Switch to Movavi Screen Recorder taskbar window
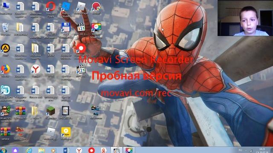Screen dimensions: 273x153 pos(129,150)
